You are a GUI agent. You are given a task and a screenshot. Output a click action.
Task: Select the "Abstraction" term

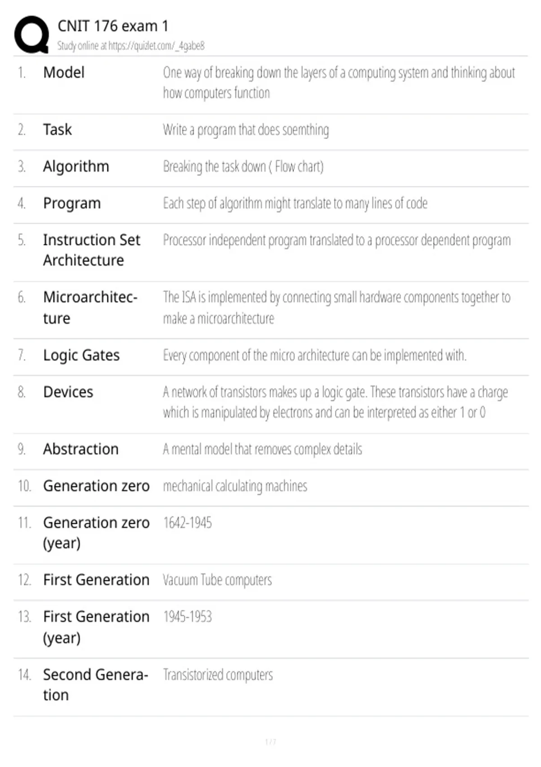tap(81, 449)
